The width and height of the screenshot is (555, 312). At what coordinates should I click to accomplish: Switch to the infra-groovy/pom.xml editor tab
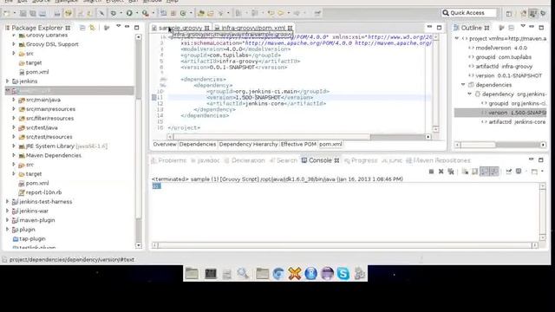pos(253,28)
